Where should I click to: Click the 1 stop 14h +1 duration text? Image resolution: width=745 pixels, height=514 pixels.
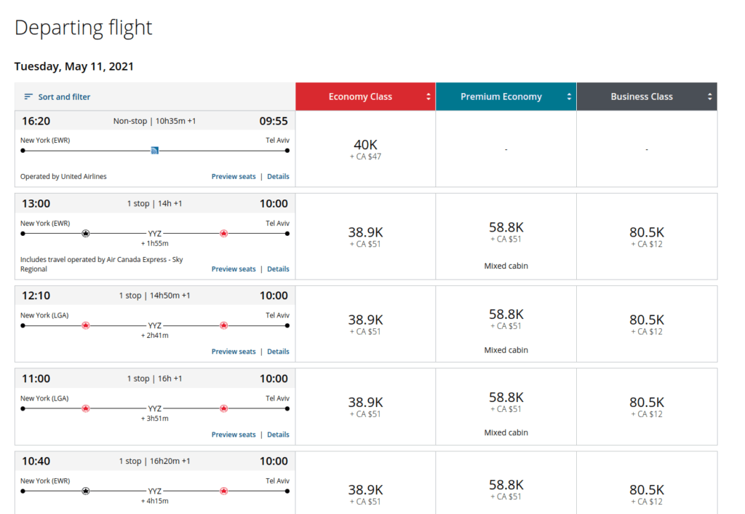pyautogui.click(x=154, y=204)
